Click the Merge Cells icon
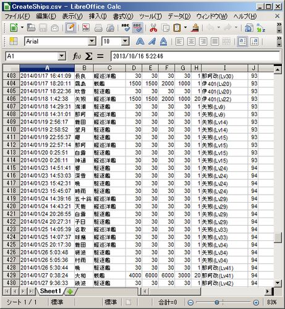The height and width of the screenshot is (309, 285). pyautogui.click(x=227, y=41)
